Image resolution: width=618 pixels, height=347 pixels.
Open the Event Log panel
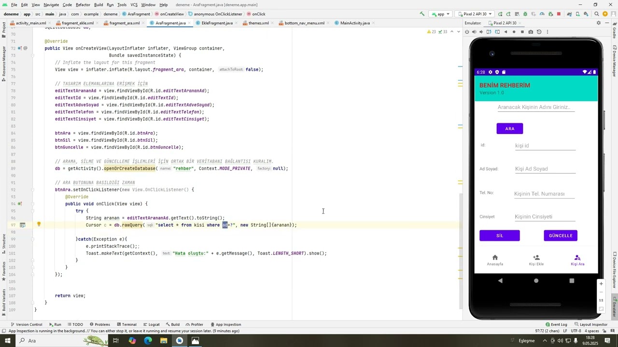pos(556,324)
